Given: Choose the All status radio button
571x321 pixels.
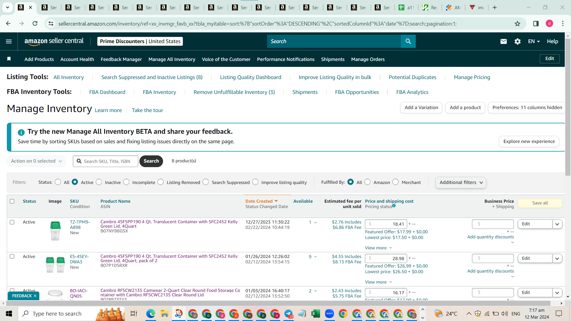Looking at the screenshot, I should coord(58,182).
